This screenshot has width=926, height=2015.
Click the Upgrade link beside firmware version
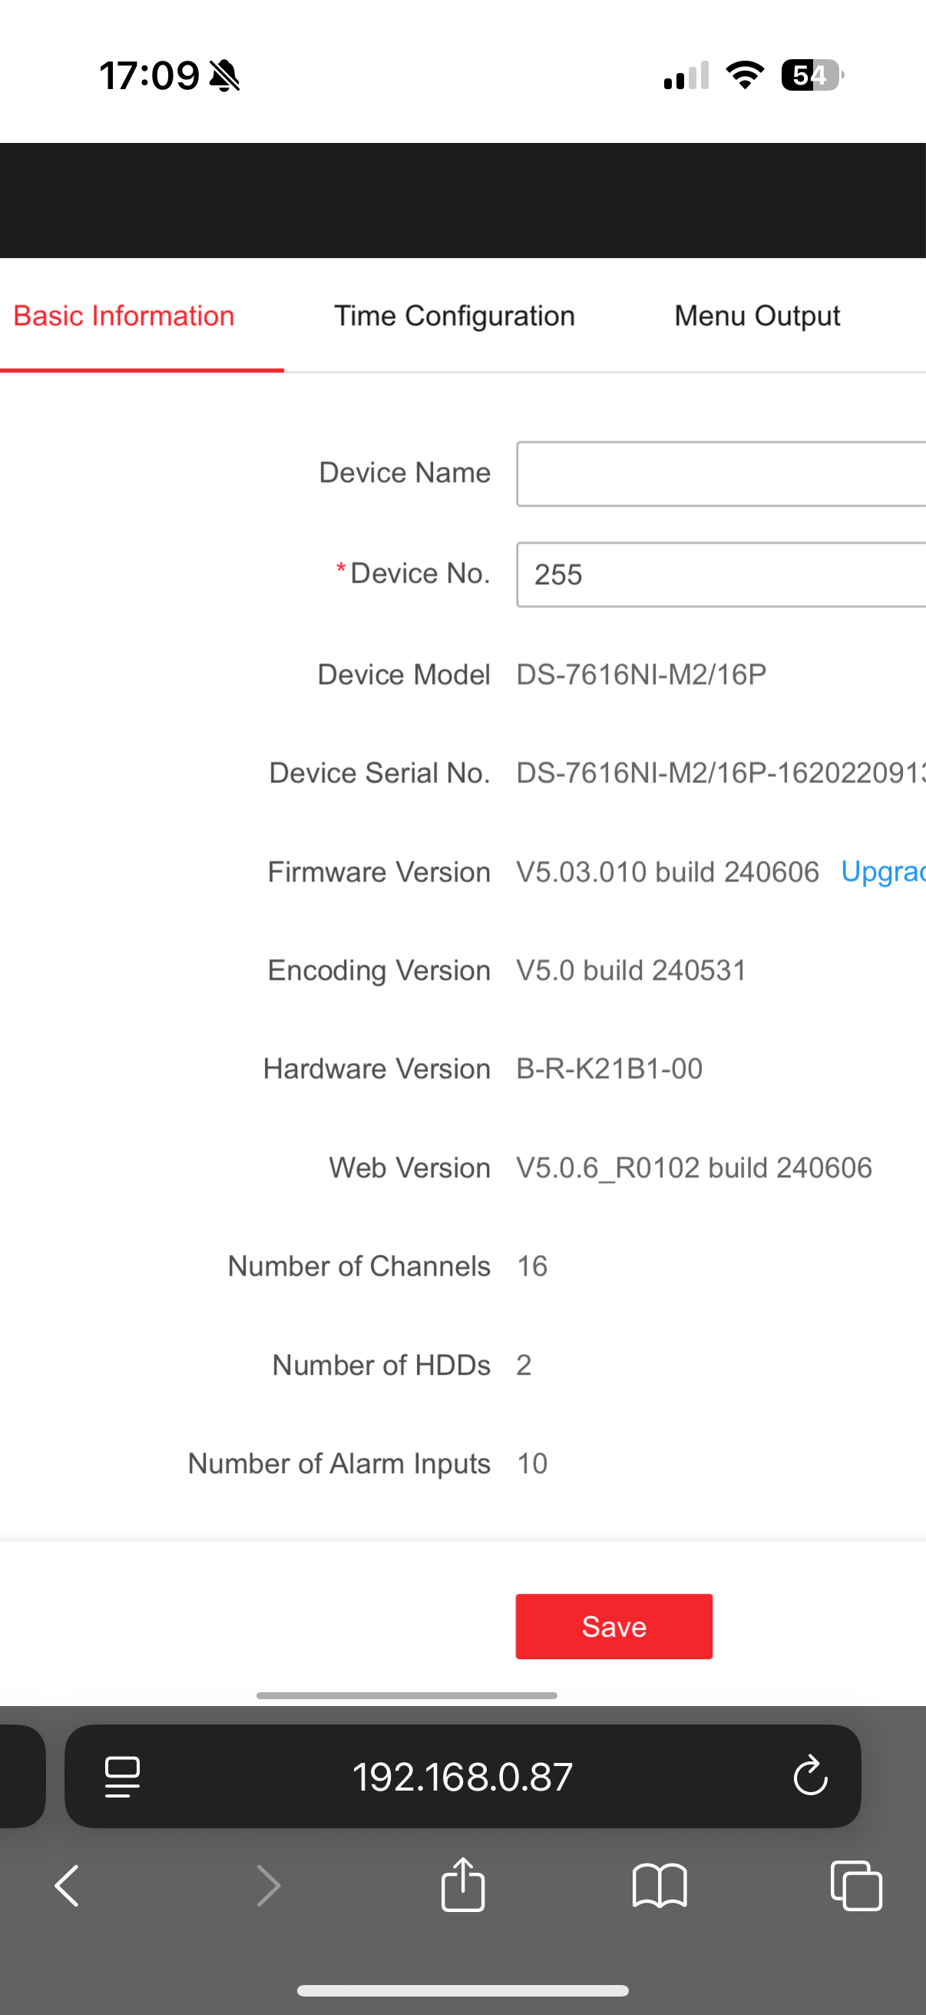click(882, 871)
